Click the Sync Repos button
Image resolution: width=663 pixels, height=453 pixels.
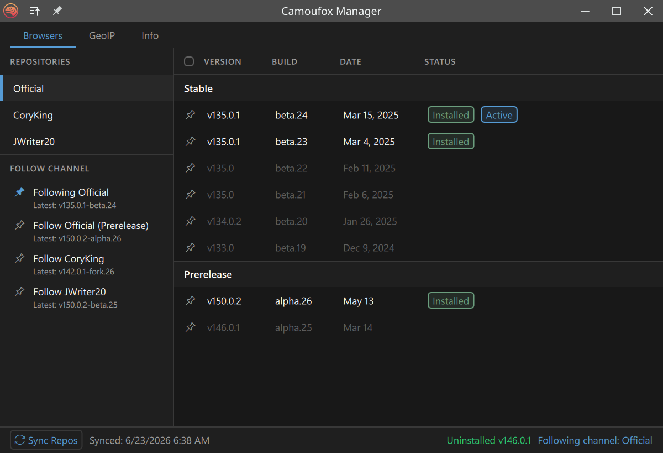tap(46, 440)
